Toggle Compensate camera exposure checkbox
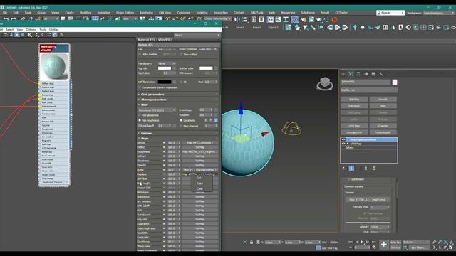456x256 pixels. pos(140,87)
